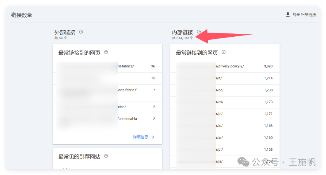
Task: Click the 共314,199个 count text
Action: click(183, 38)
